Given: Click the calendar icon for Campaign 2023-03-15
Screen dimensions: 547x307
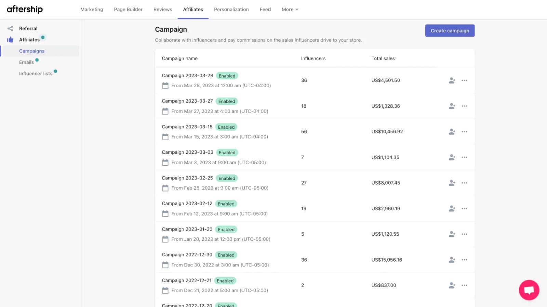Looking at the screenshot, I should tap(165, 136).
